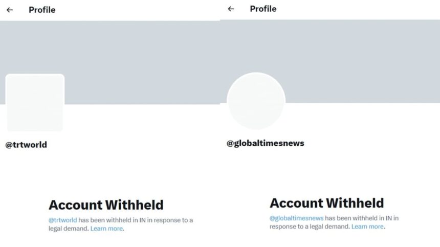Click the left Profile header title
Image resolution: width=440 pixels, height=247 pixels.
[x=42, y=10]
